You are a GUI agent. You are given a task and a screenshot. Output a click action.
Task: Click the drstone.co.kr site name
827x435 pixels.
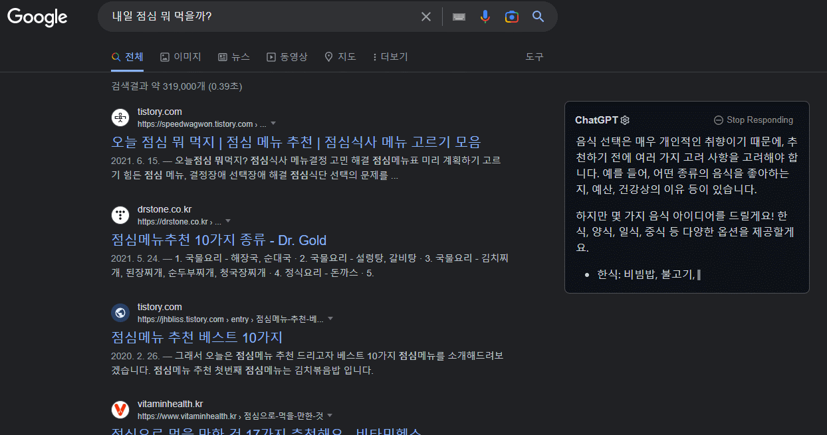point(164,209)
